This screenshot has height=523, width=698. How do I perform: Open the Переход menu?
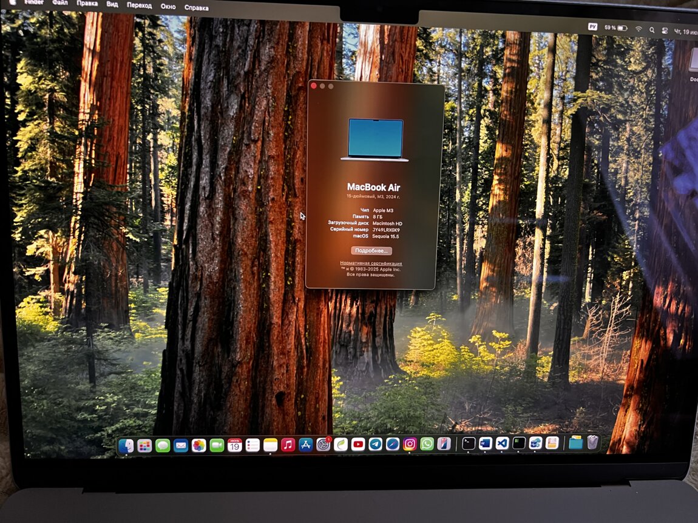click(139, 5)
